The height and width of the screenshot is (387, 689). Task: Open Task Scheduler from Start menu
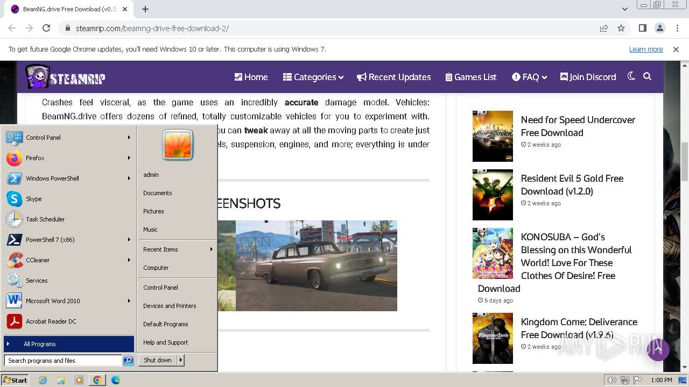(x=14, y=219)
